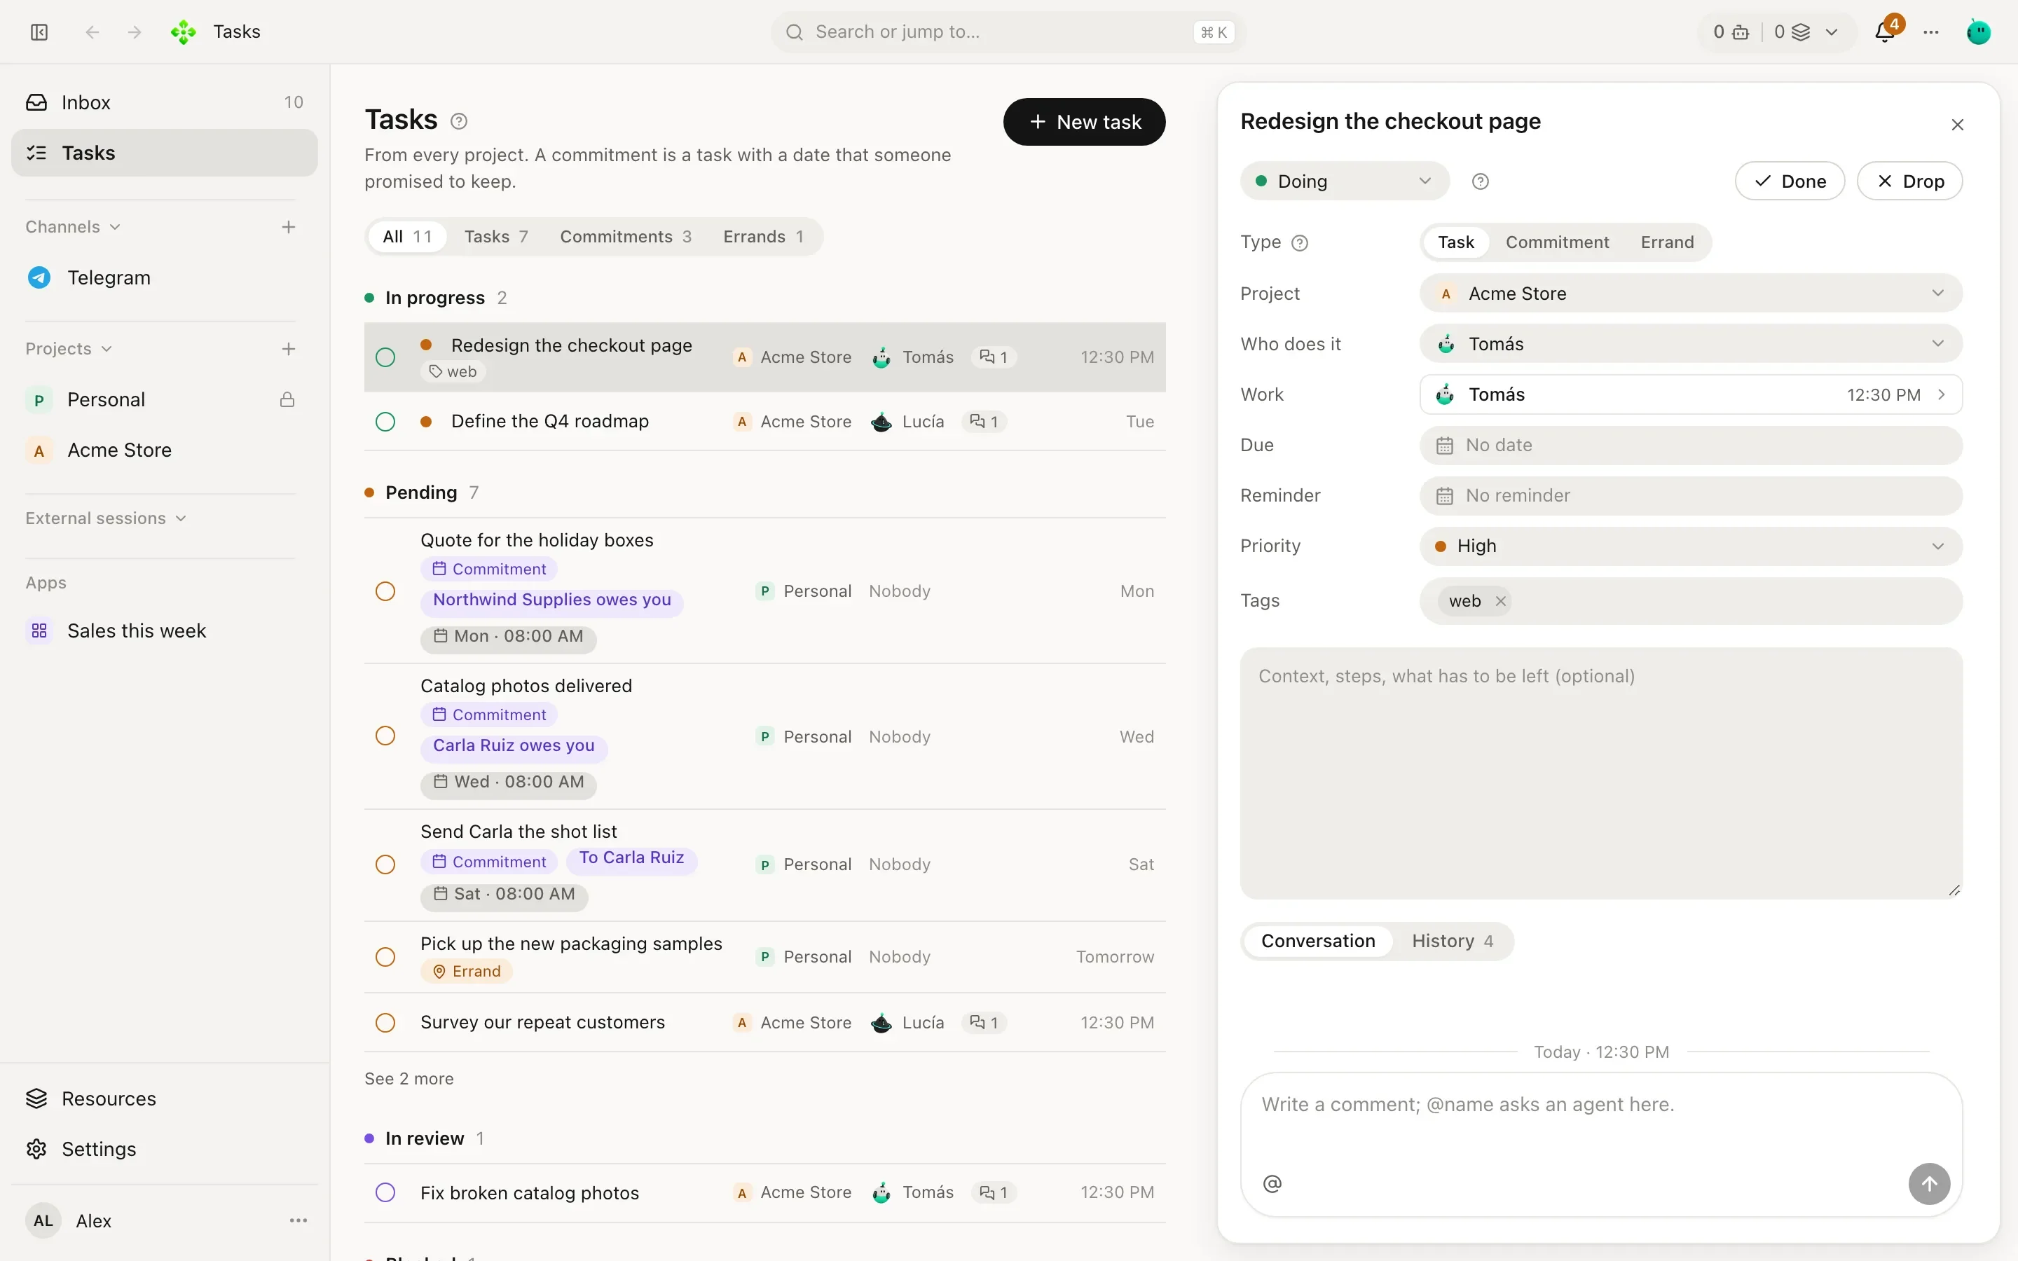
Task: Check off Fix broken catalog photos
Action: 385,1192
